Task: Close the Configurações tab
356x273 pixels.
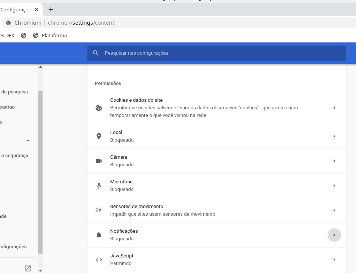Action: [x=36, y=9]
